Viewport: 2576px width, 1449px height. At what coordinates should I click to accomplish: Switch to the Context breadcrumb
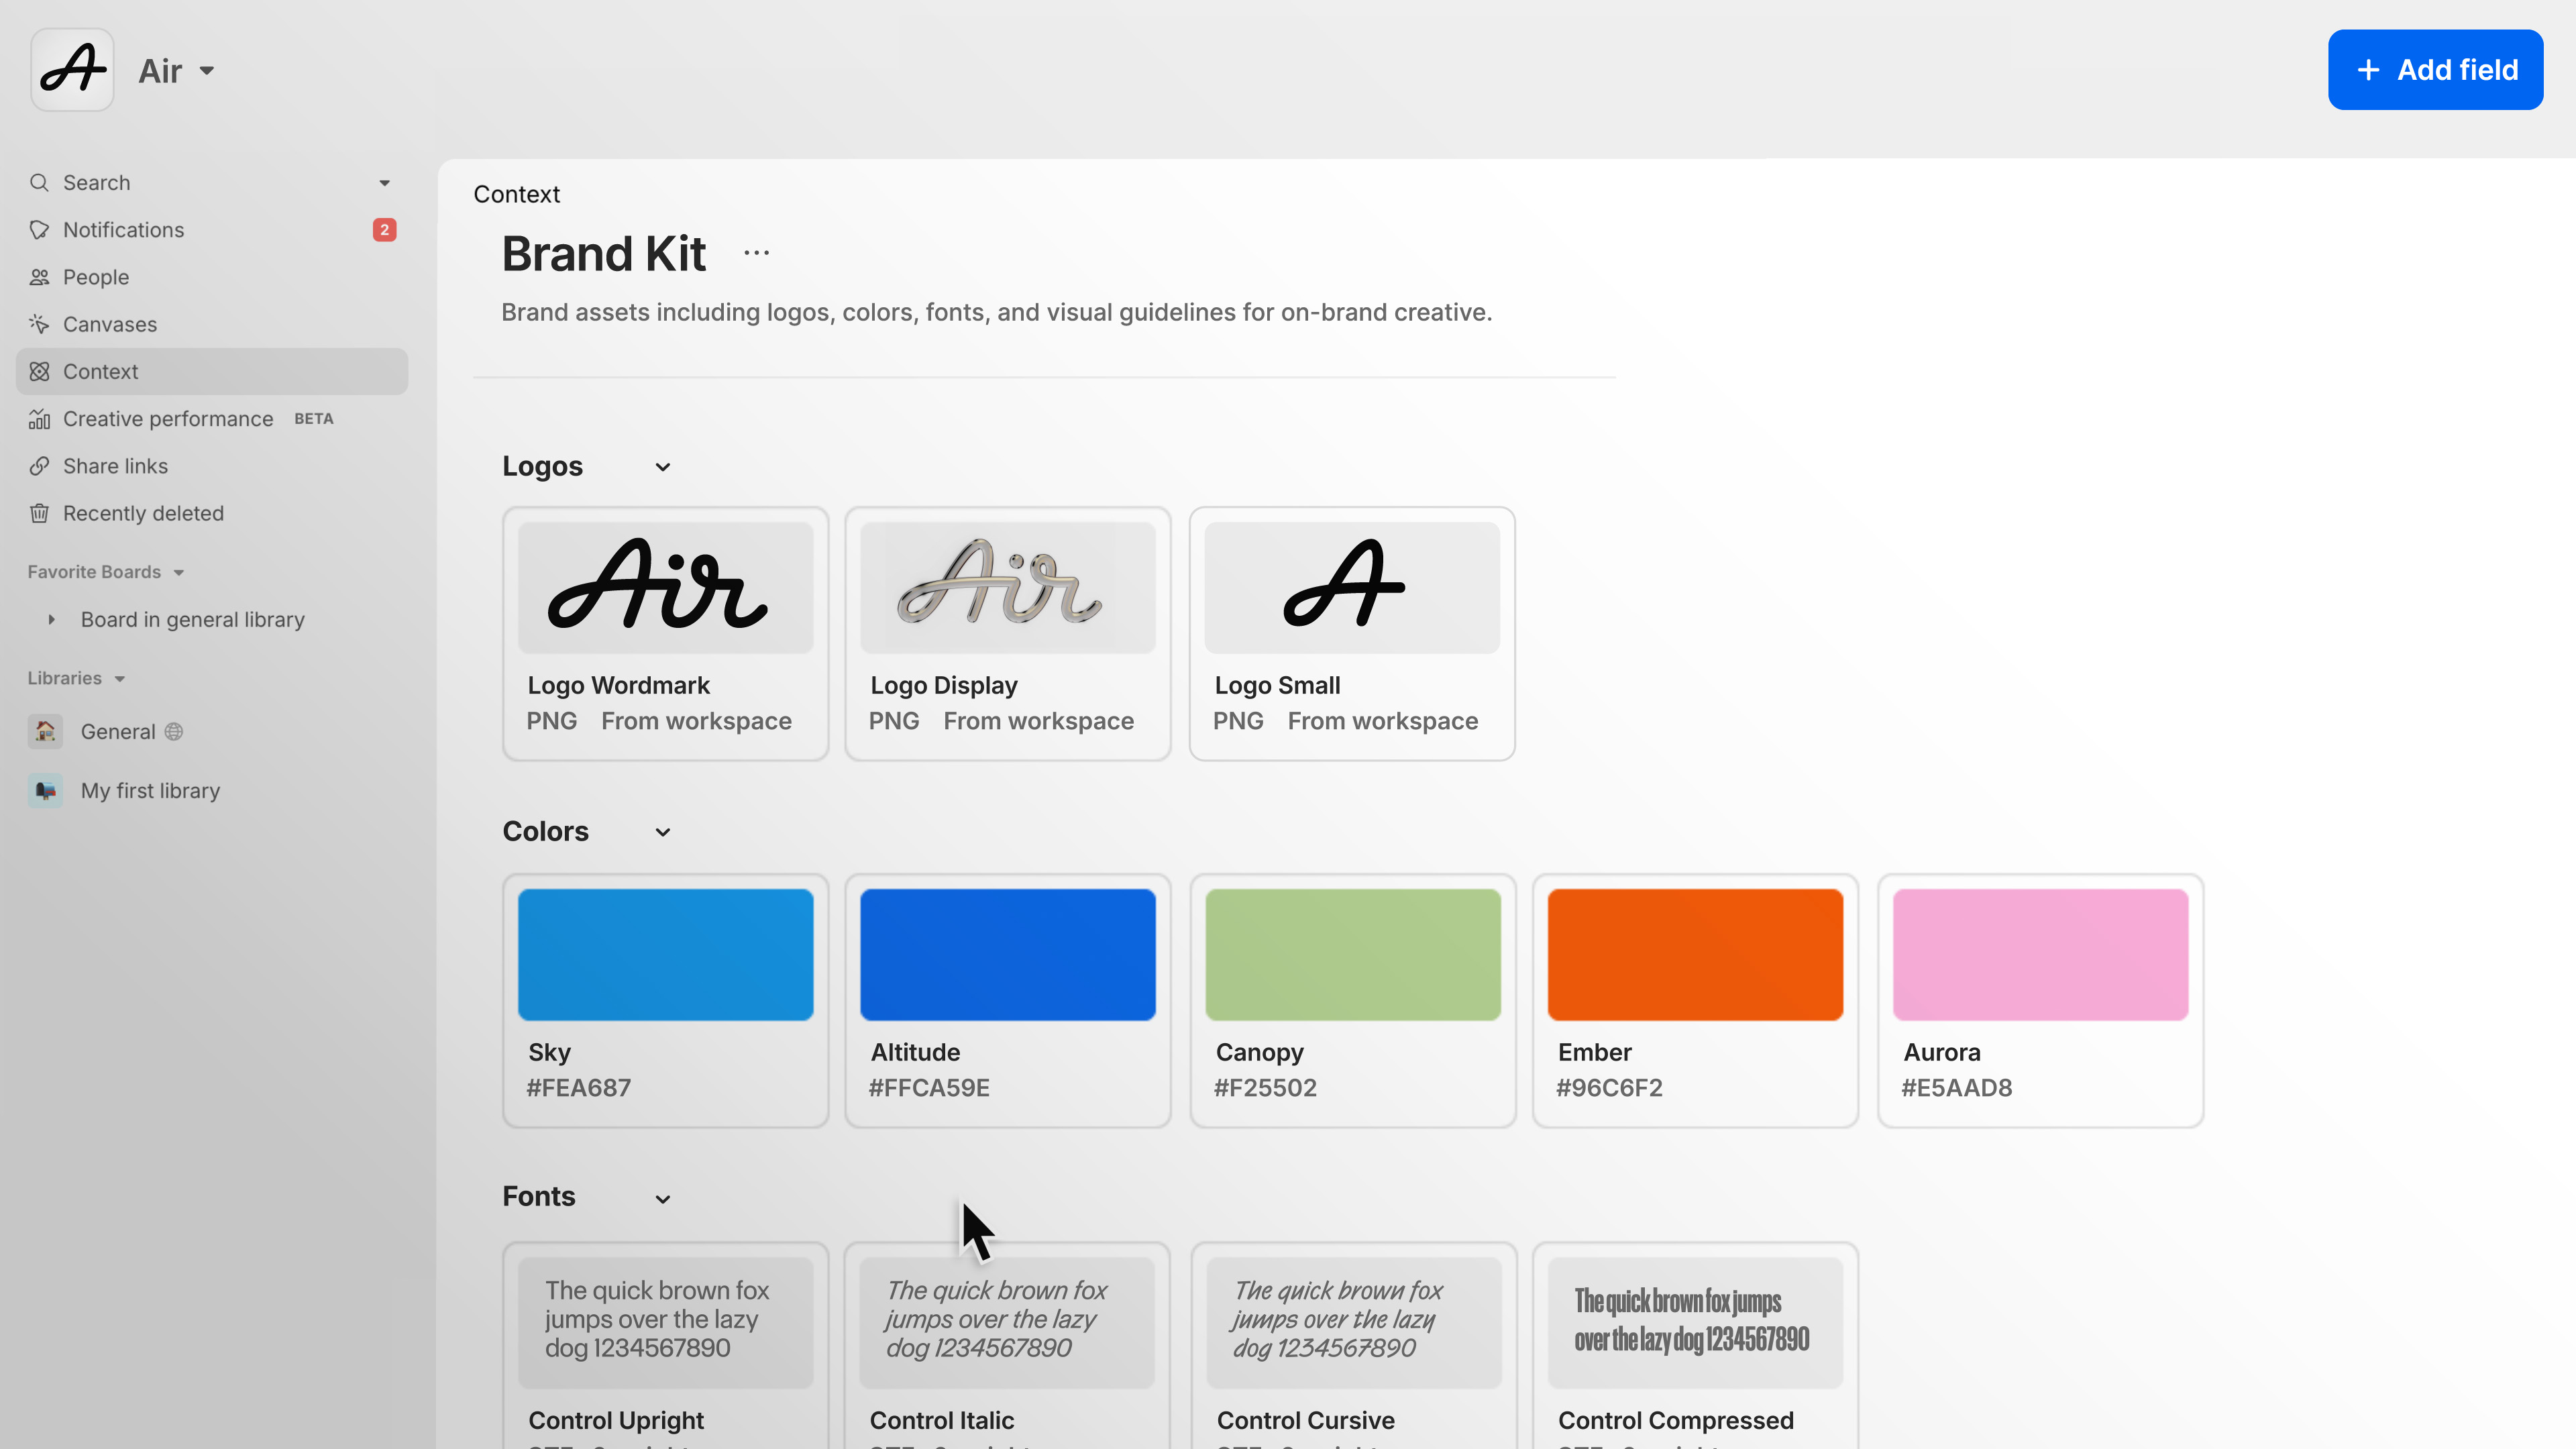coord(516,194)
